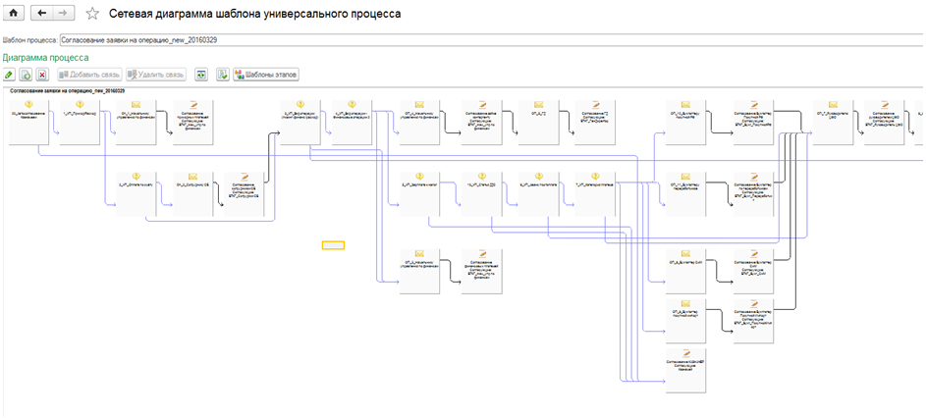The width and height of the screenshot is (926, 418).
Task: Select the first node in the top row
Action: [x=28, y=121]
